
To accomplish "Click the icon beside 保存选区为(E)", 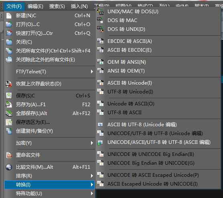I will [9, 122].
